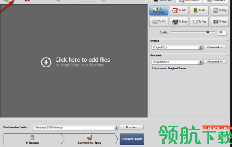Image resolution: width=232 pixels, height=147 pixels.
Task: Select the To Pdf output format
Action: click(179, 10)
